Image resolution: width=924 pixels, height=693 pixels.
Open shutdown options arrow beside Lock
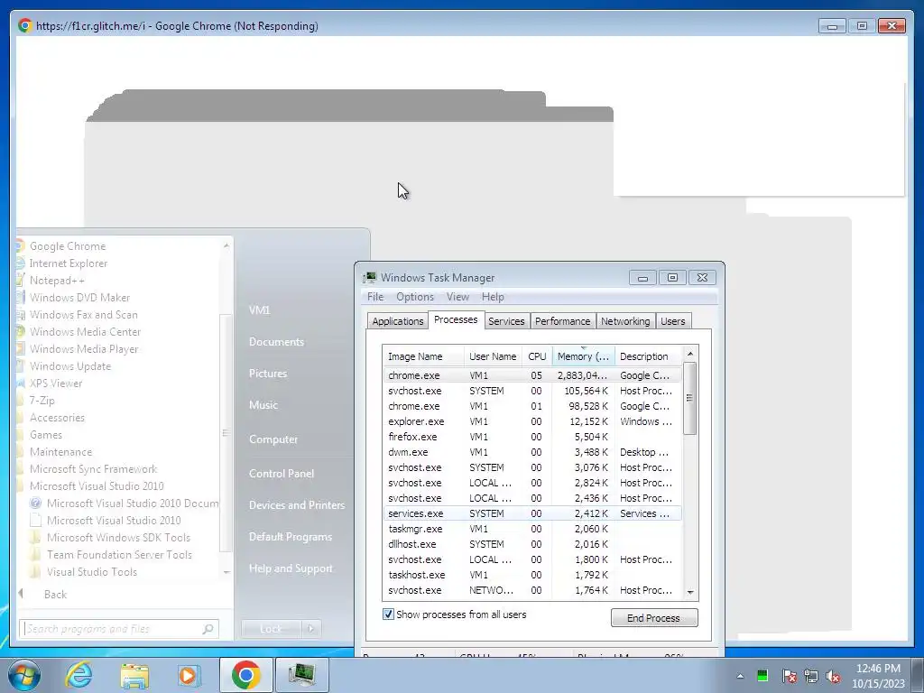[311, 629]
